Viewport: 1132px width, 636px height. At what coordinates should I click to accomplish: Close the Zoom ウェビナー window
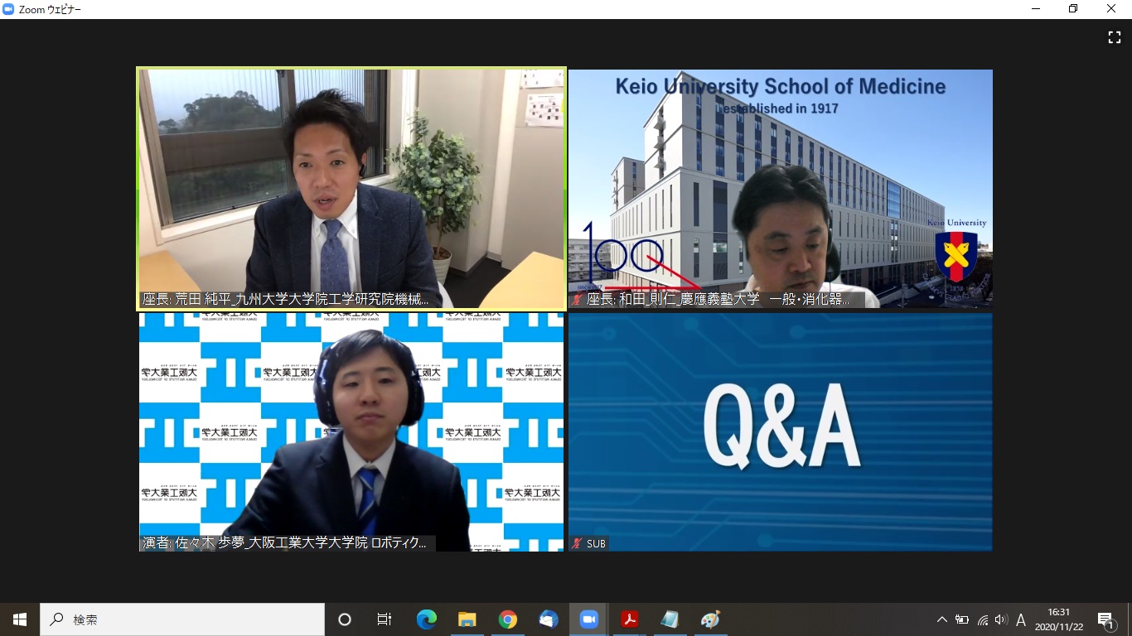pyautogui.click(x=1112, y=9)
